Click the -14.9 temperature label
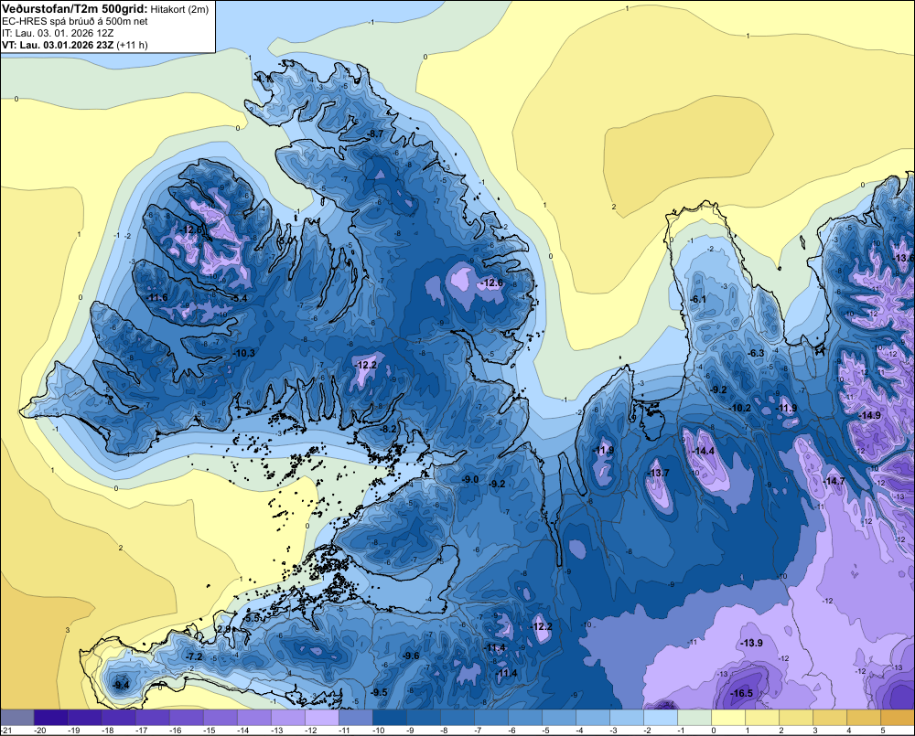The width and height of the screenshot is (915, 736). pos(870,415)
